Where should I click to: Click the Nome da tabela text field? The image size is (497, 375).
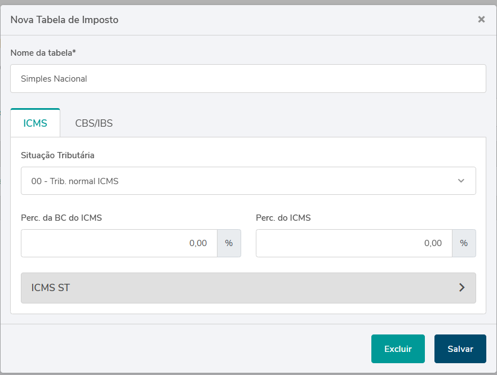click(248, 79)
